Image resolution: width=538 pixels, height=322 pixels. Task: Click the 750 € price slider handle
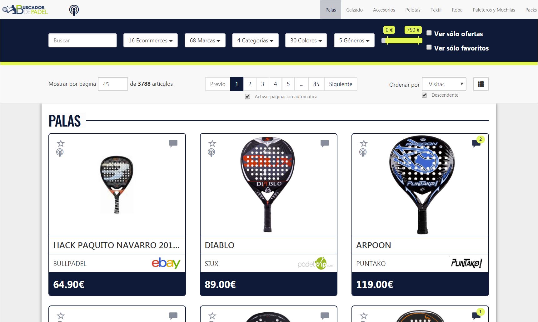pos(418,40)
